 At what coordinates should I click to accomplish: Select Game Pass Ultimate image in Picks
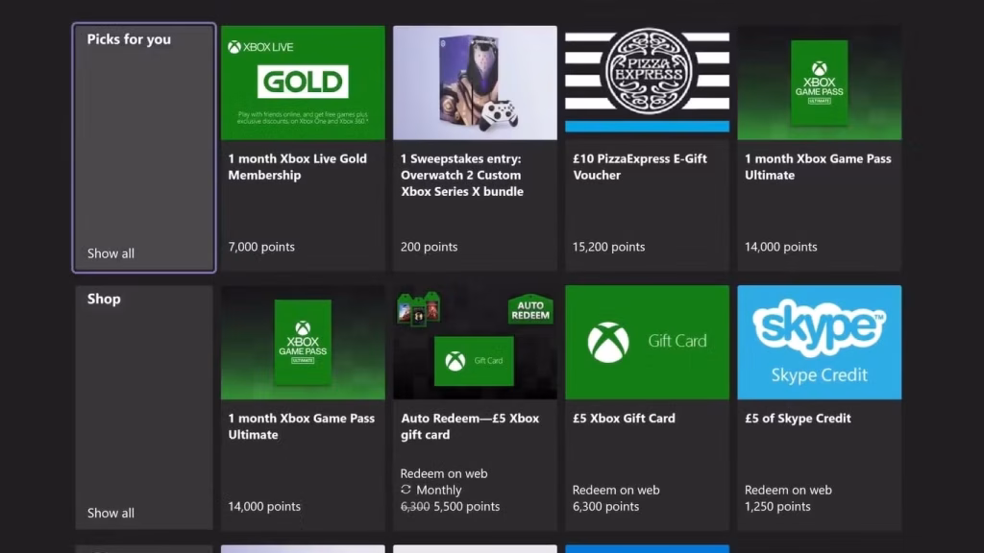pyautogui.click(x=819, y=83)
